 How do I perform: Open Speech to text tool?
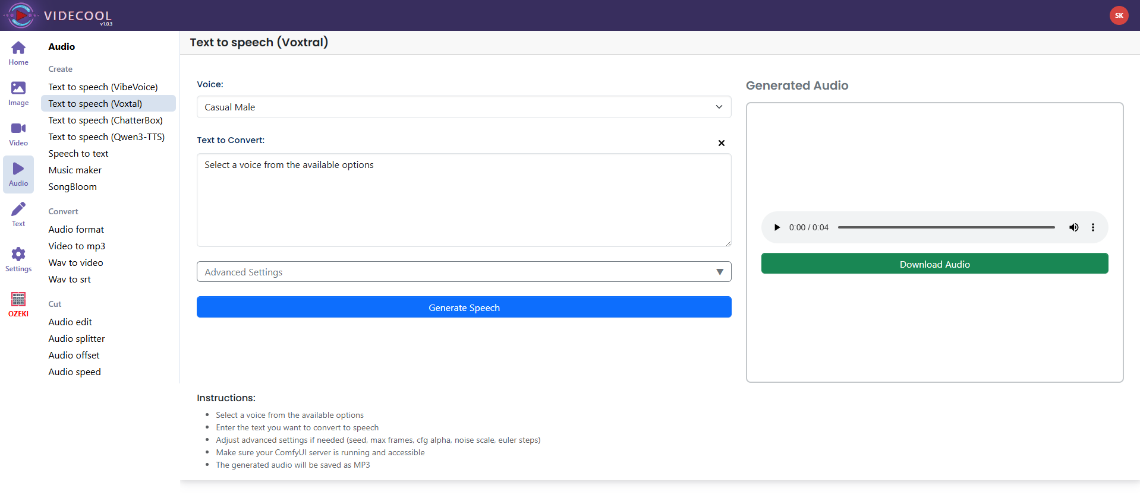[78, 153]
